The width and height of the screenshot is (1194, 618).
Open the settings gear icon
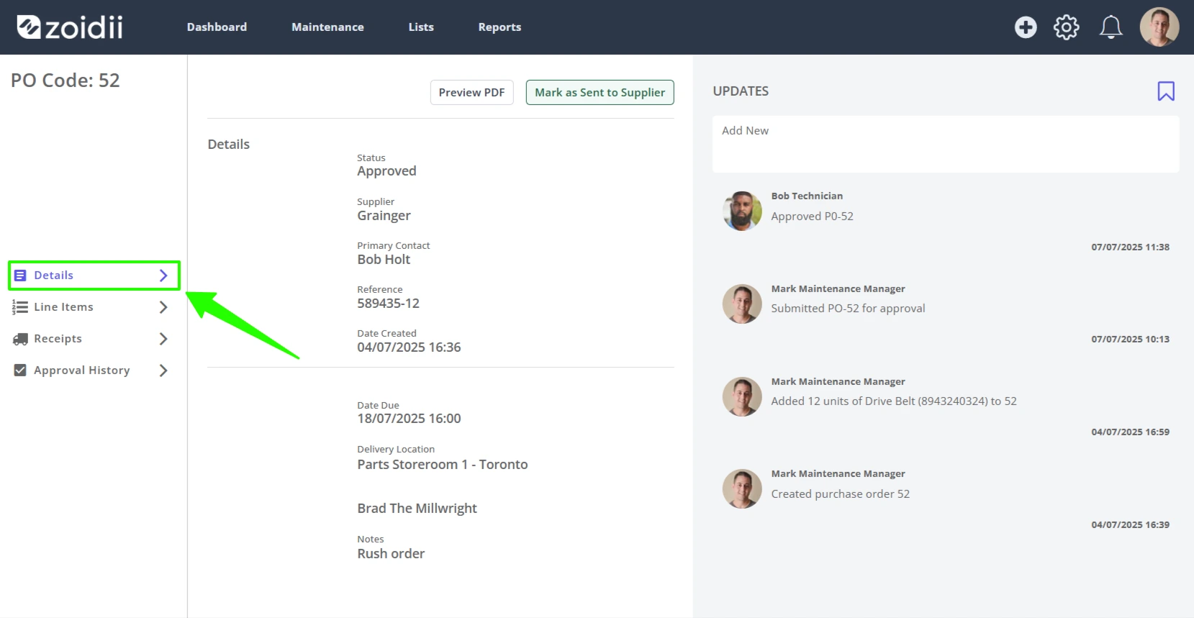point(1067,27)
